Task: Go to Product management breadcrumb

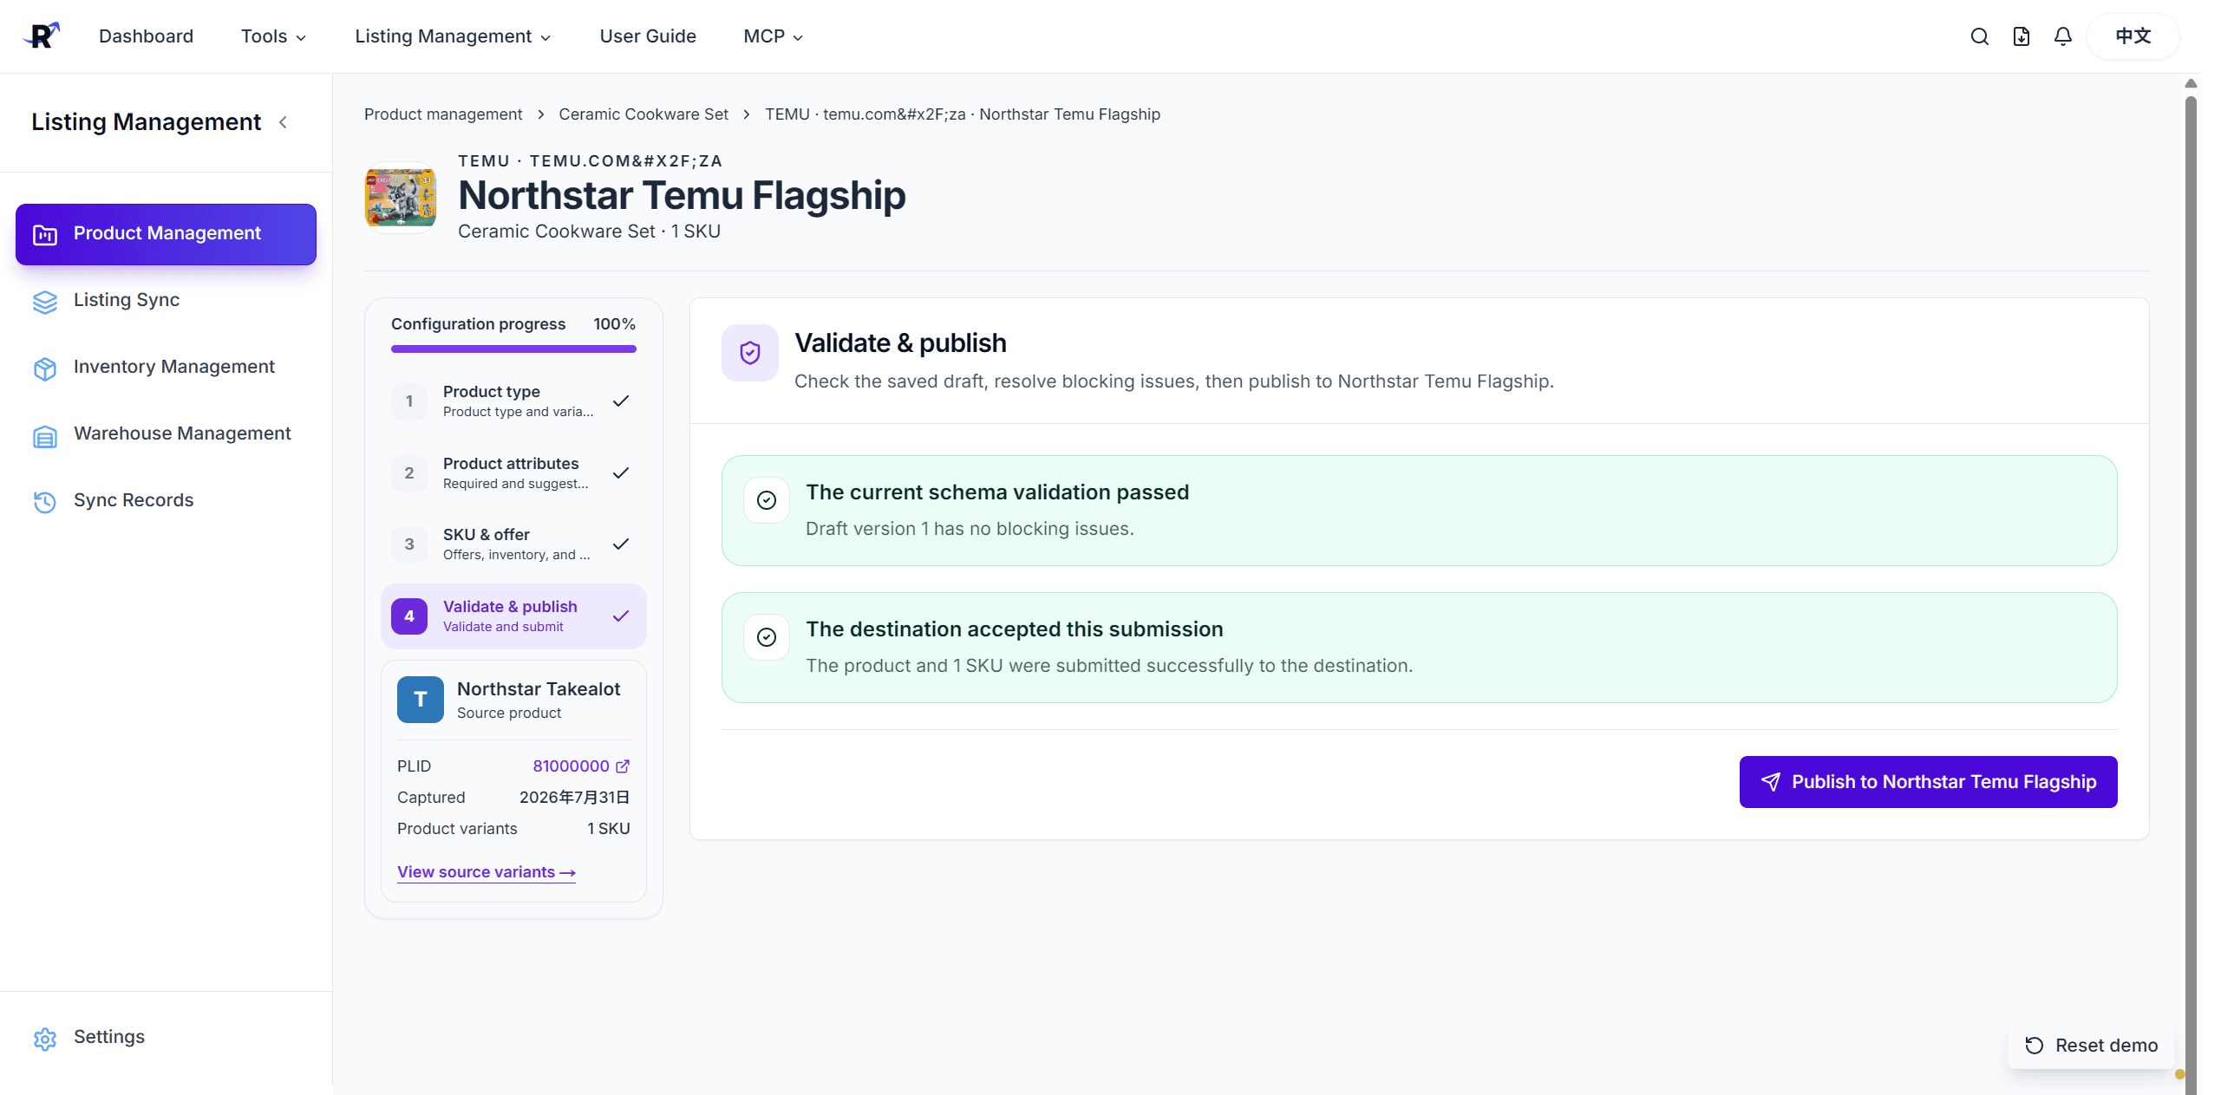Action: pyautogui.click(x=443, y=114)
